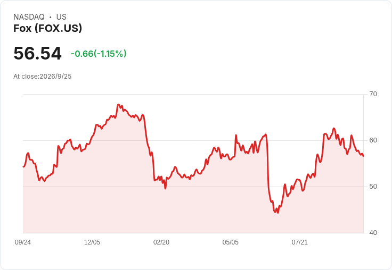The image size is (392, 270).
Task: Click the 50 y-axis price label
Action: click(373, 187)
